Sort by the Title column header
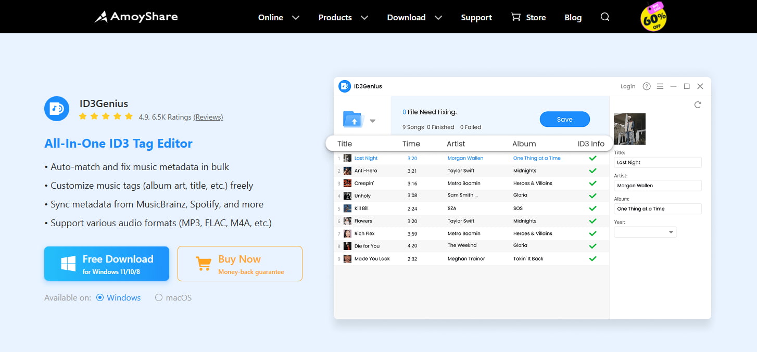 coord(345,144)
